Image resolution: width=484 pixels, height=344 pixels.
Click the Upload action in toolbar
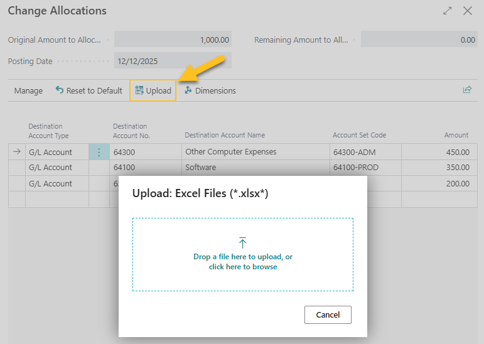point(153,90)
